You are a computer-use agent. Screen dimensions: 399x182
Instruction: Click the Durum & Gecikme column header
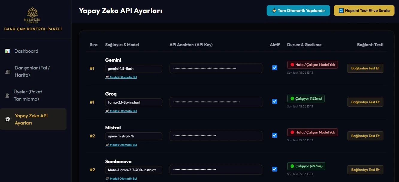click(x=304, y=45)
